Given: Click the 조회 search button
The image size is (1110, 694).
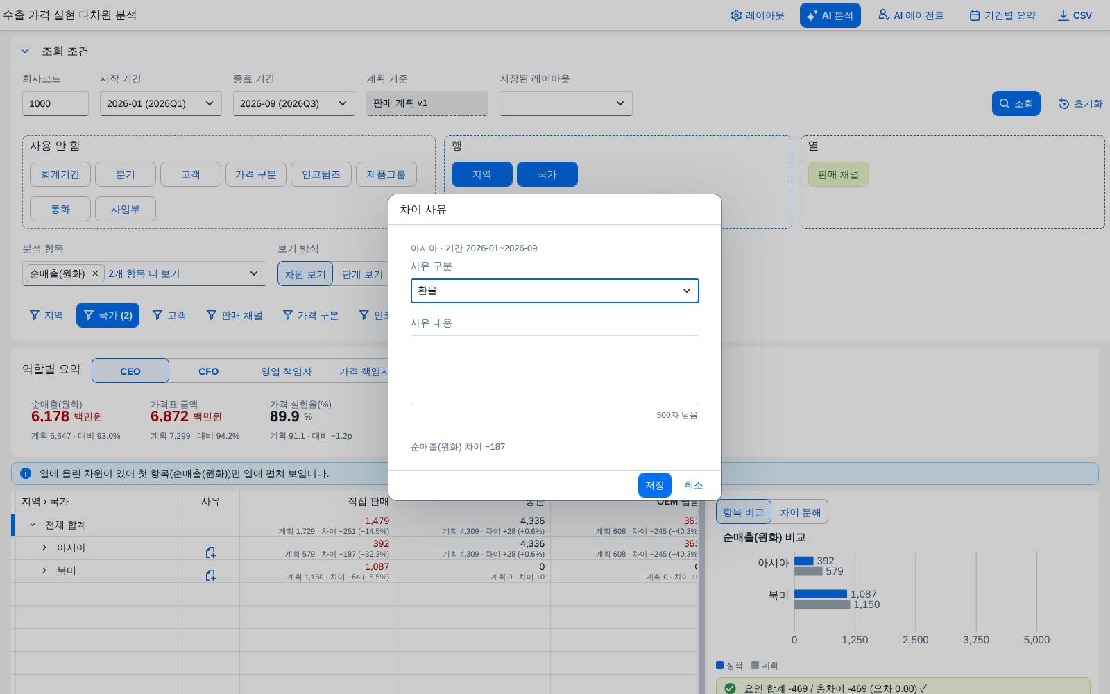Looking at the screenshot, I should (1016, 103).
